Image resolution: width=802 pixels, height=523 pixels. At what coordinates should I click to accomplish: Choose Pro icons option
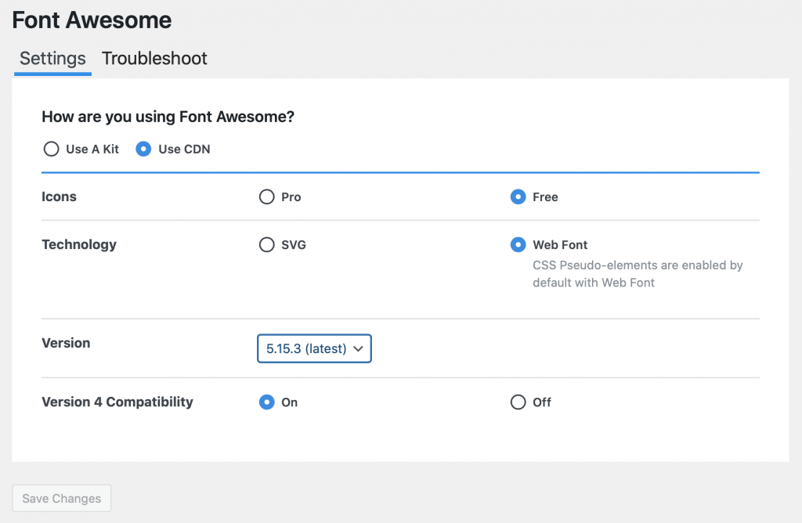pyautogui.click(x=266, y=197)
